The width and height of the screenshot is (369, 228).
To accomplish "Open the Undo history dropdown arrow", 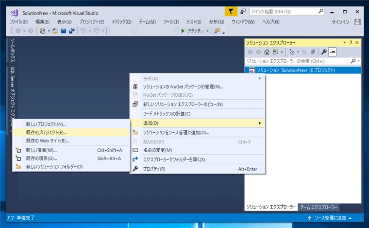I will click(x=90, y=31).
